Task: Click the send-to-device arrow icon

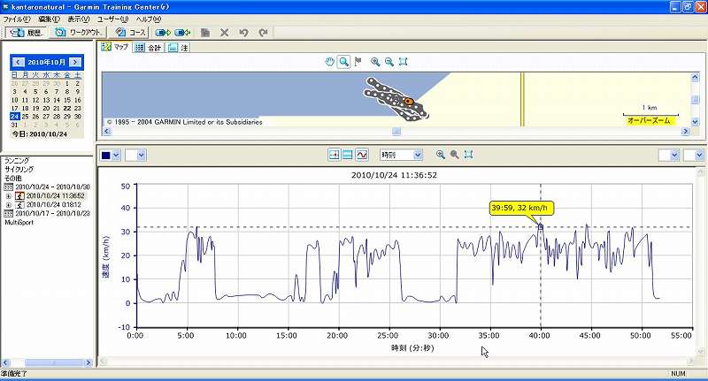Action: pyautogui.click(x=163, y=33)
